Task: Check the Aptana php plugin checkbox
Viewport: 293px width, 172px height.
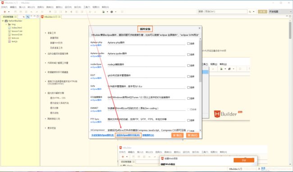Action: pyautogui.click(x=188, y=44)
